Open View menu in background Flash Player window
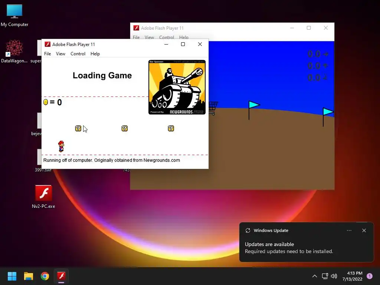Image resolution: width=380 pixels, height=285 pixels. click(x=149, y=37)
